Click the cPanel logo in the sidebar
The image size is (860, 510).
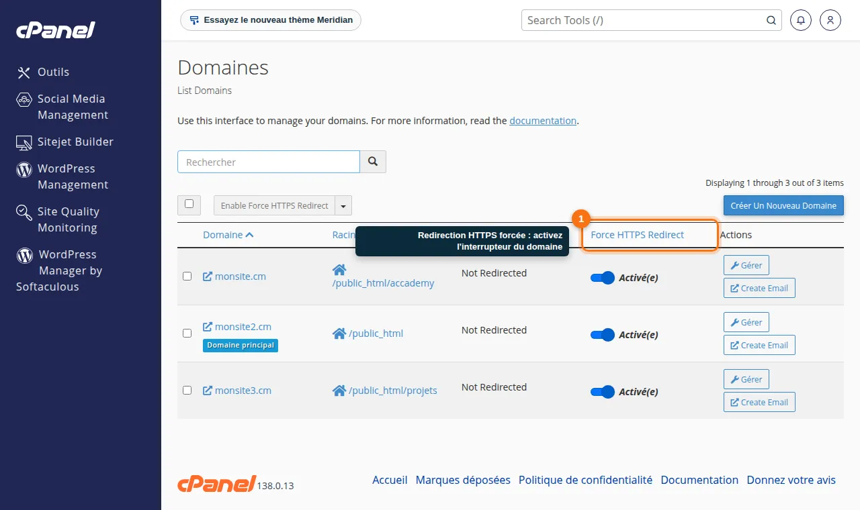point(56,30)
